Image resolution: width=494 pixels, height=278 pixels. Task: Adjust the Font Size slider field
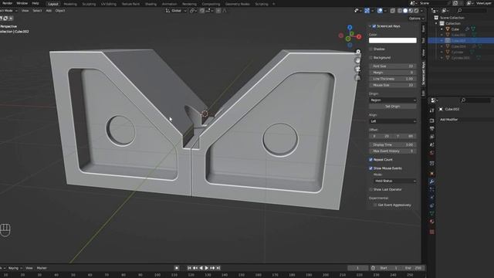click(393, 66)
